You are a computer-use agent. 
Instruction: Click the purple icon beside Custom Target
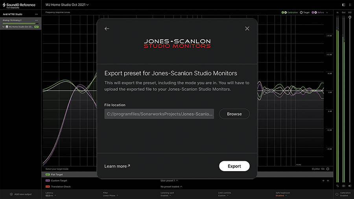(x=48, y=181)
